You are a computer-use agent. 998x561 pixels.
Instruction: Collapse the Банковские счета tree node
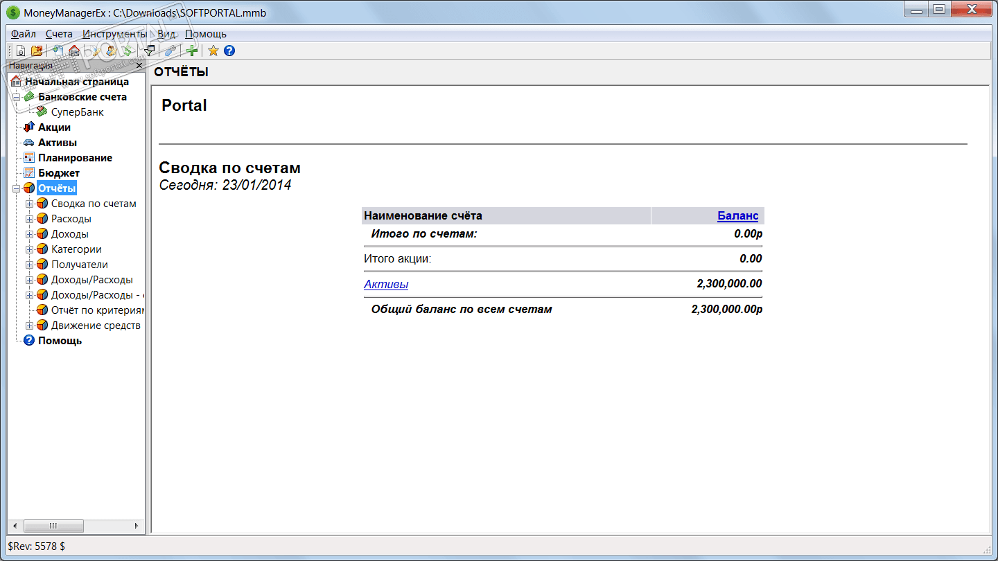pos(16,97)
